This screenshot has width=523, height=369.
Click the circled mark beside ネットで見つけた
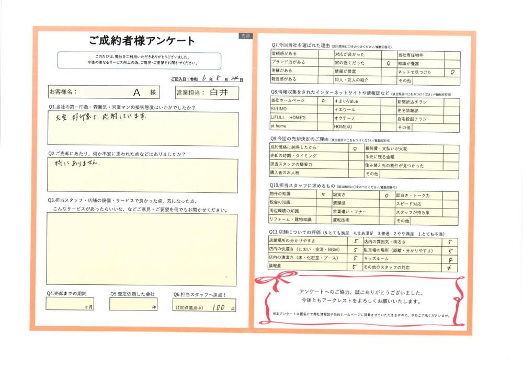[x=452, y=72]
